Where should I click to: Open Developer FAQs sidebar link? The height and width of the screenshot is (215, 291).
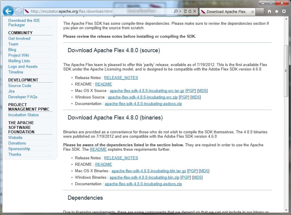click(x=23, y=97)
